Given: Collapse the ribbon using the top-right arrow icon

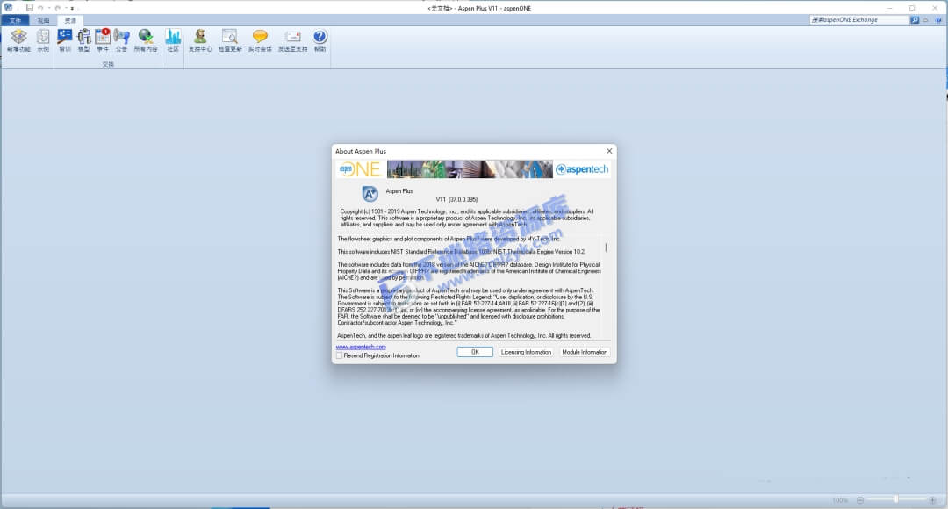Looking at the screenshot, I should coord(926,20).
